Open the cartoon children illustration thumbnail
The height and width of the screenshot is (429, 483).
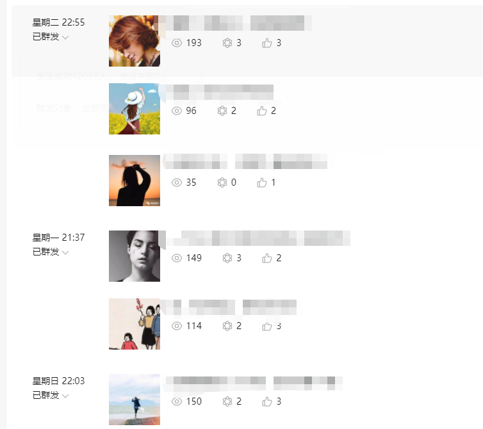(135, 324)
